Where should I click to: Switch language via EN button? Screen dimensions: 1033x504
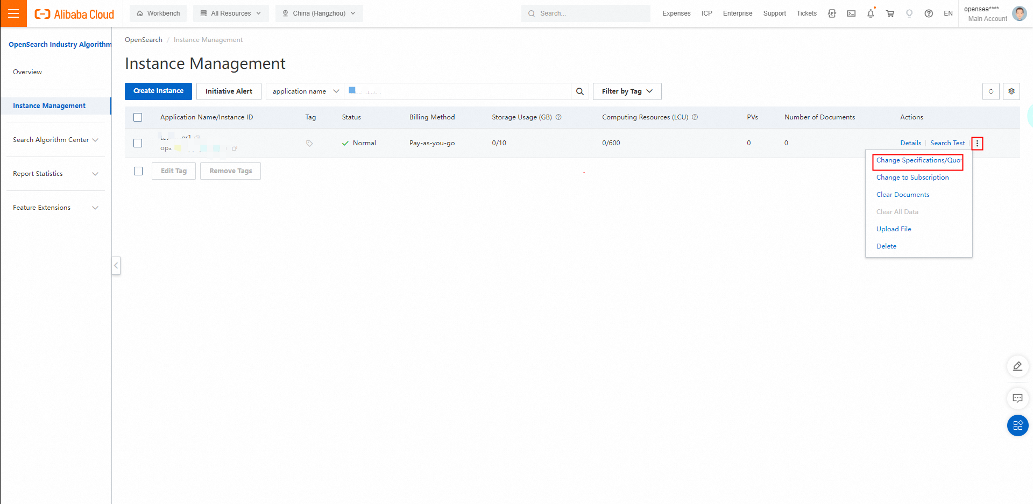click(x=948, y=13)
